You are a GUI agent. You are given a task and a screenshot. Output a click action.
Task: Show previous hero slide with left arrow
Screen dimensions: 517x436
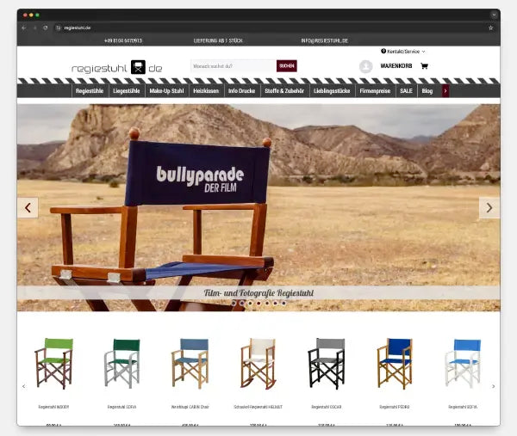tap(28, 207)
